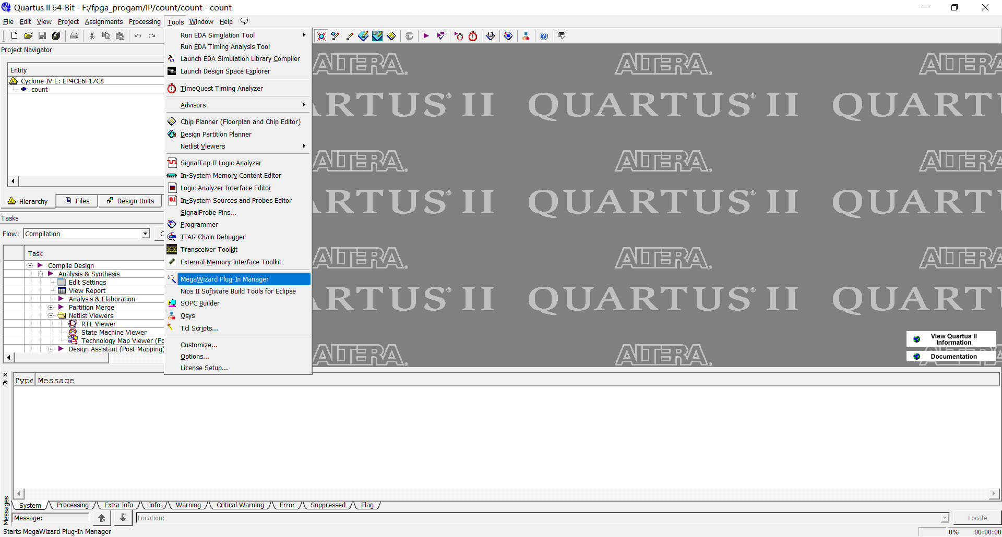Image resolution: width=1002 pixels, height=537 pixels.
Task: Click the Documentation button
Action: click(951, 357)
